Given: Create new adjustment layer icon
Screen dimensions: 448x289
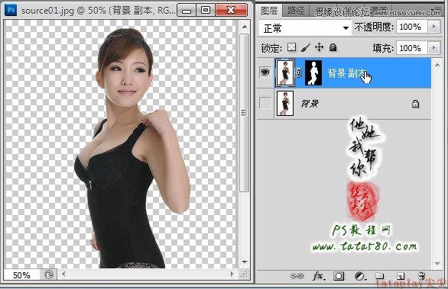Looking at the screenshot, I should 360,276.
